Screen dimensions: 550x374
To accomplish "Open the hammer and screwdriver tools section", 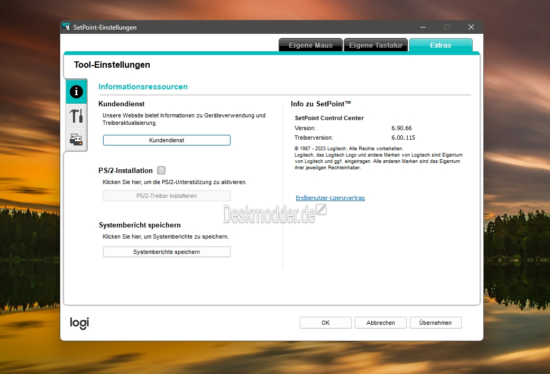I will pos(77,116).
